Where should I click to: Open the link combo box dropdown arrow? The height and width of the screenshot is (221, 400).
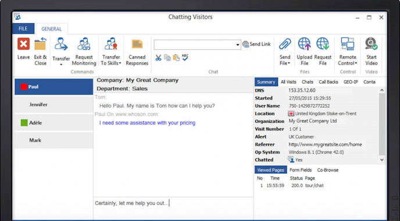coord(237,45)
